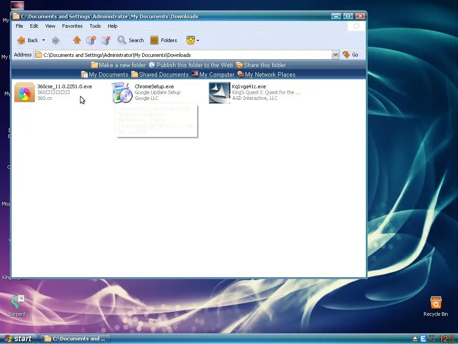The image size is (458, 344).
Task: Click Publish this folder to the Web
Action: point(191,65)
